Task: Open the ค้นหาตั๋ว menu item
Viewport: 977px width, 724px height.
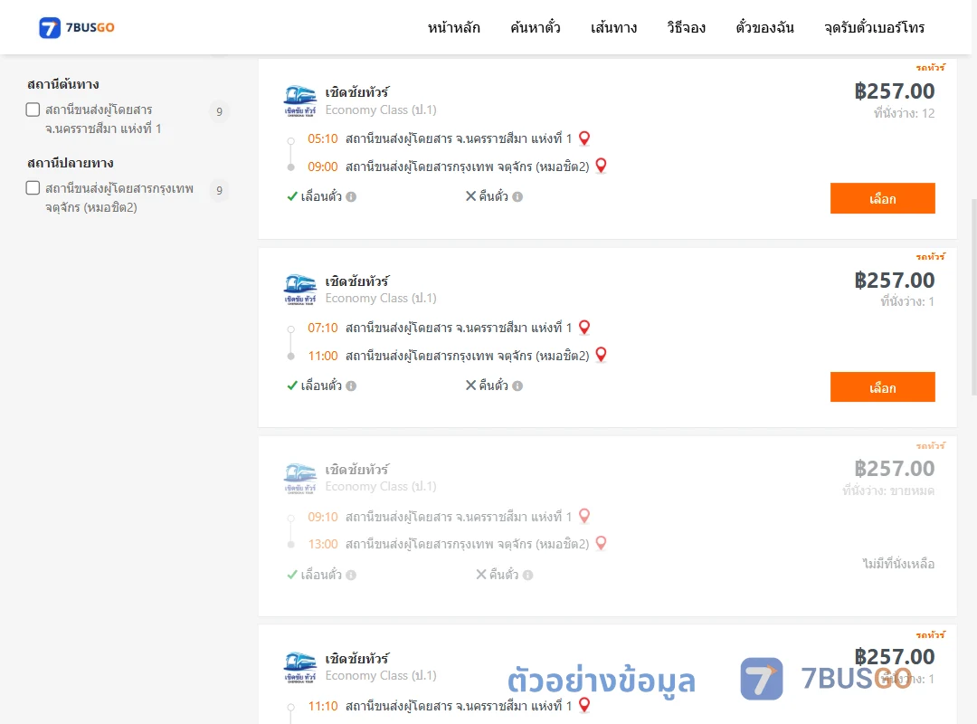Action: pos(536,27)
